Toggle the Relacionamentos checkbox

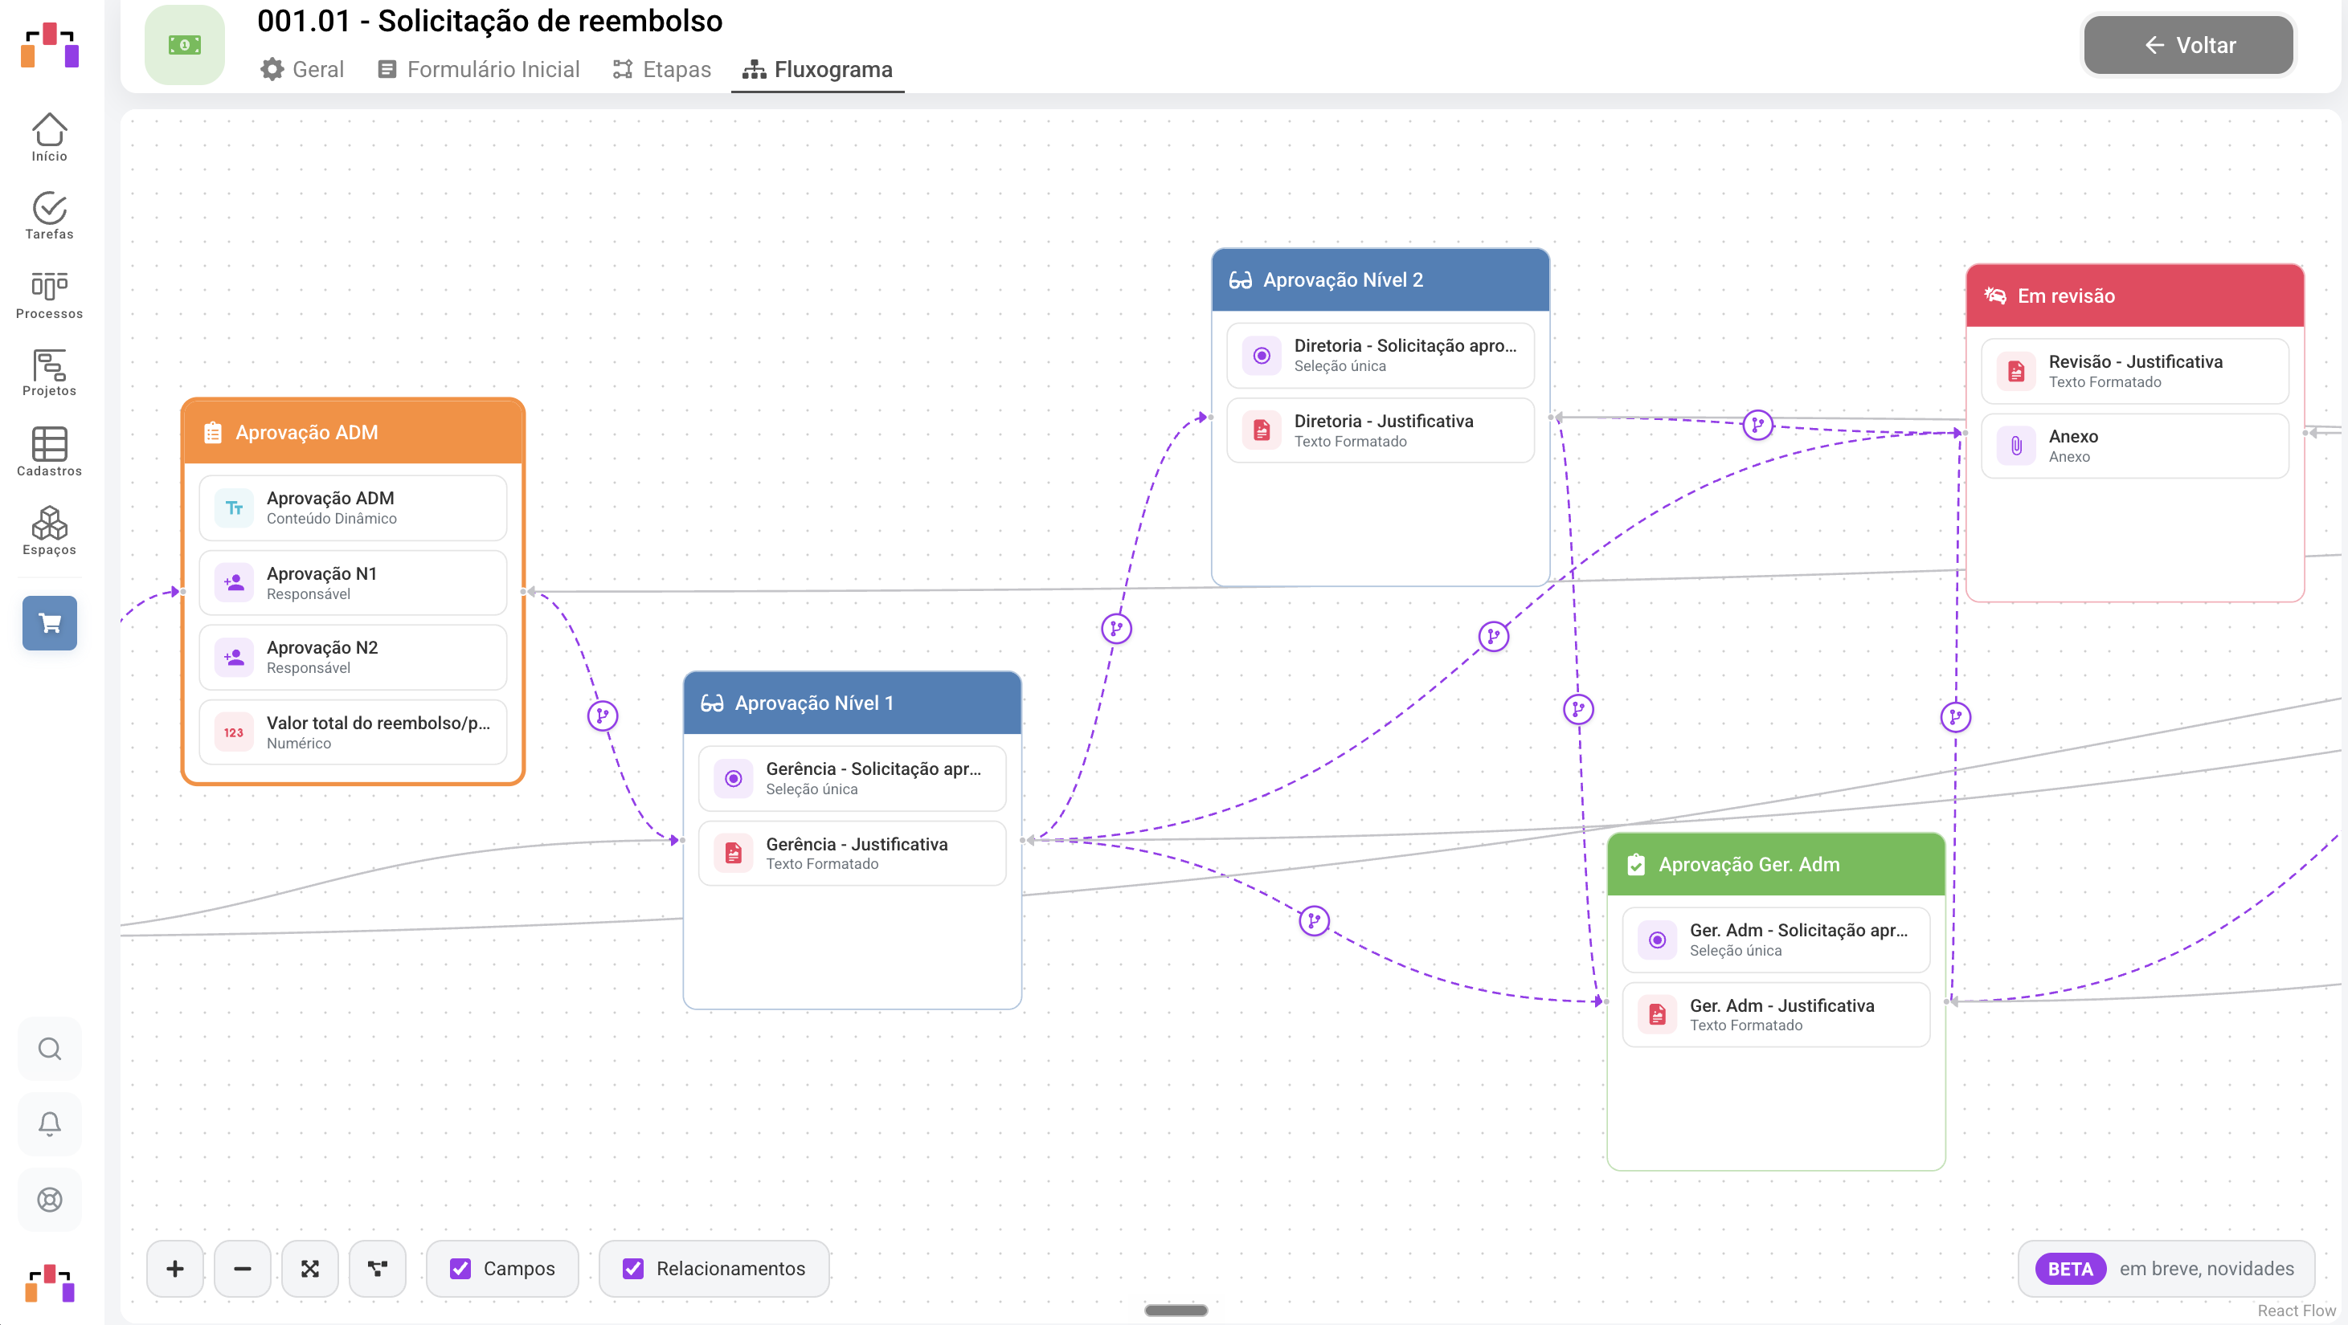[632, 1269]
